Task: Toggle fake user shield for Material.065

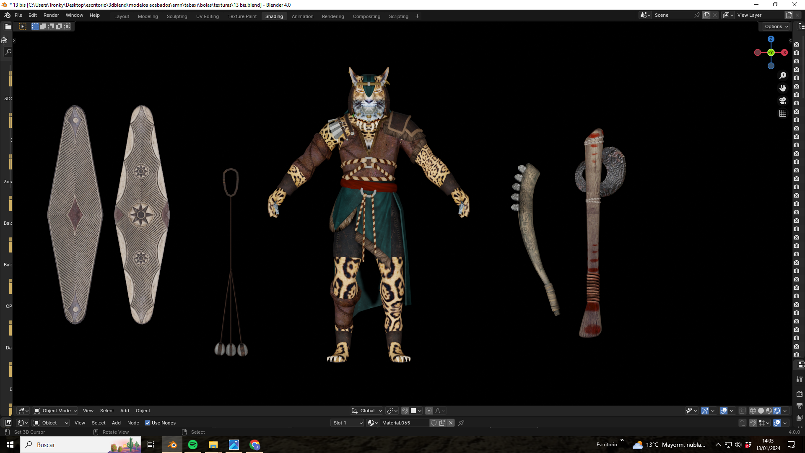Action: pyautogui.click(x=434, y=423)
